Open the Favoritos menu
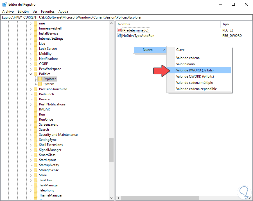Viewport: 253px width, 201px height. pos(48,12)
